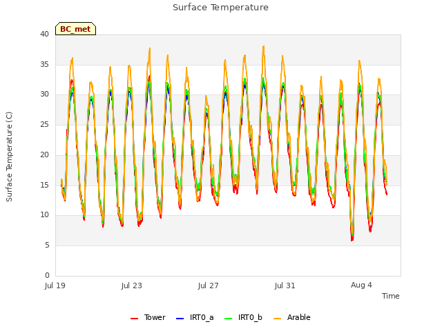
Task: Click the 40 y-axis tick label
Action: pyautogui.click(x=44, y=34)
